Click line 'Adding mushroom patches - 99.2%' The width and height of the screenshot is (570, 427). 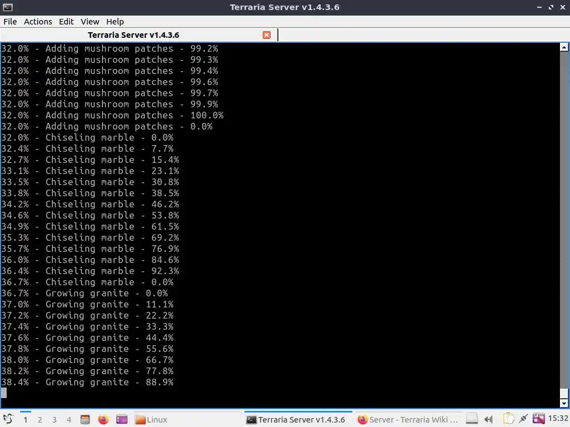(x=110, y=49)
